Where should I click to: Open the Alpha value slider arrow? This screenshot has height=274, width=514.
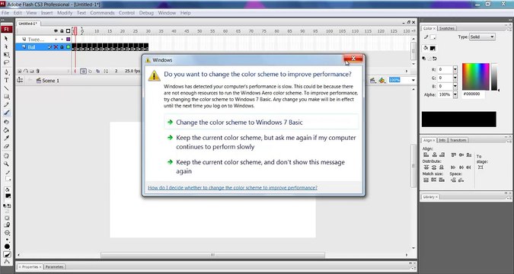pyautogui.click(x=455, y=94)
